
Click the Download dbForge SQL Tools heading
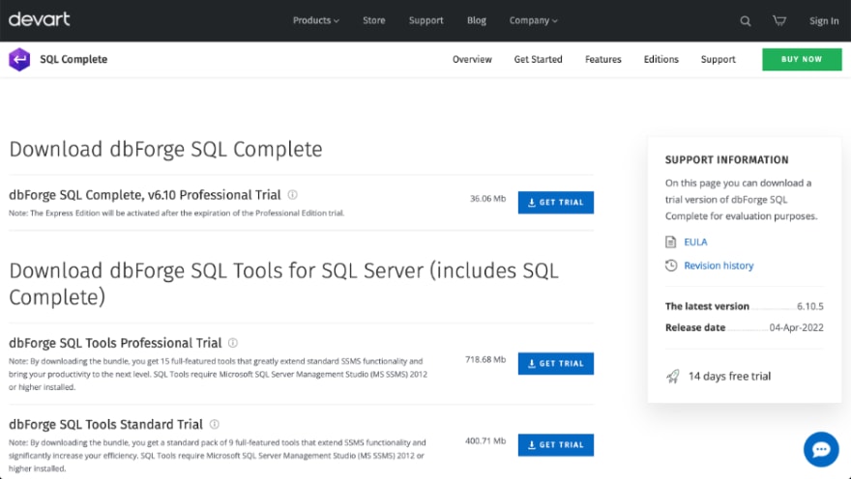tap(283, 284)
